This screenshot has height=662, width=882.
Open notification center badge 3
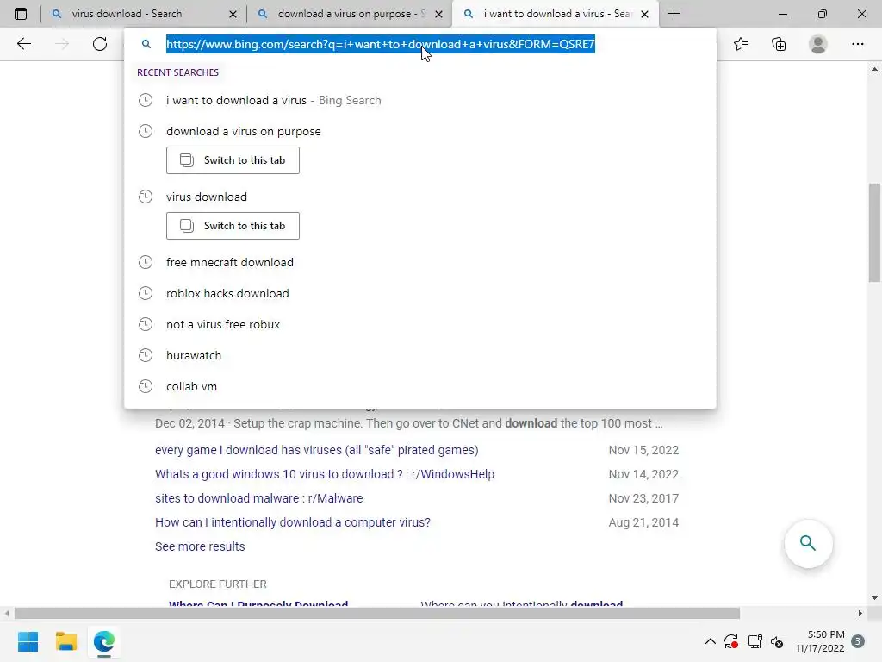point(858,641)
